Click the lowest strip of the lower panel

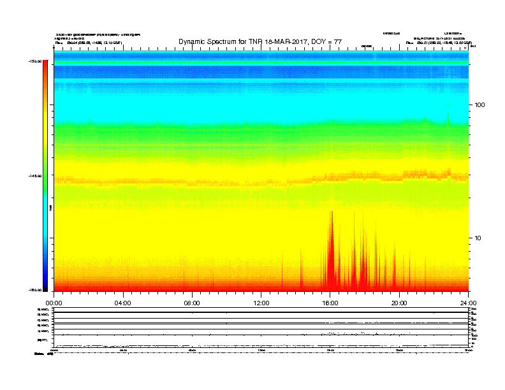[x=261, y=342]
